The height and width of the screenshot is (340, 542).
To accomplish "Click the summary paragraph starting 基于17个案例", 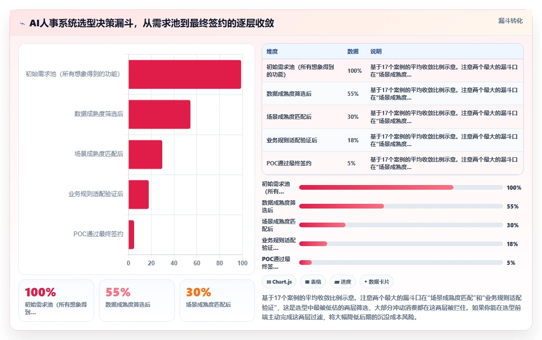I will (392, 308).
